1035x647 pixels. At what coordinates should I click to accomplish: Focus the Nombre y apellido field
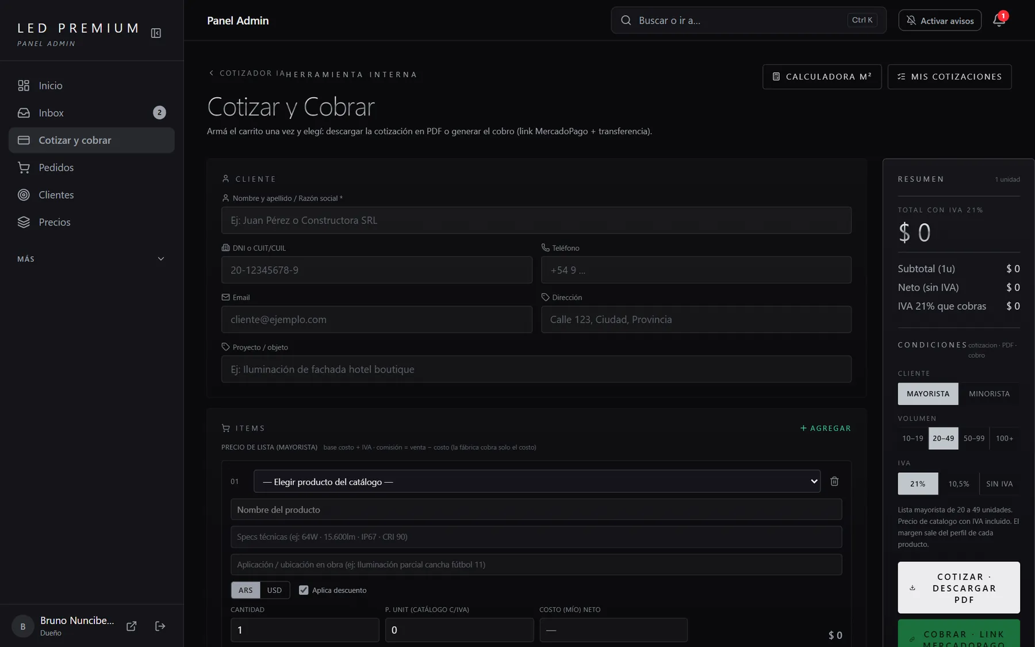536,220
